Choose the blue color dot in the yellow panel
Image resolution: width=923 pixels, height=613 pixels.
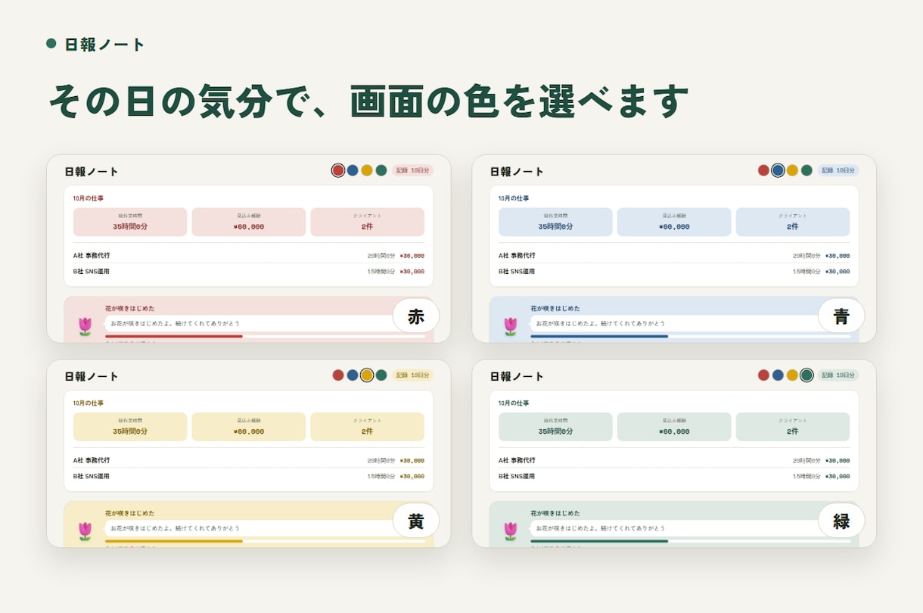point(353,375)
